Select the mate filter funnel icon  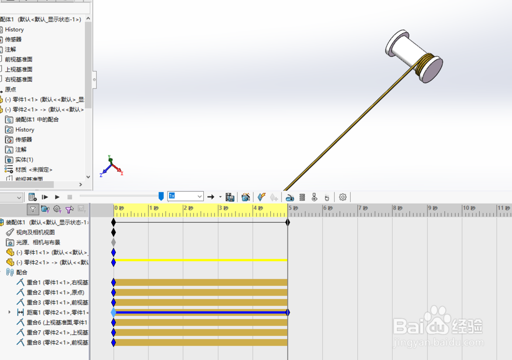coord(33,209)
